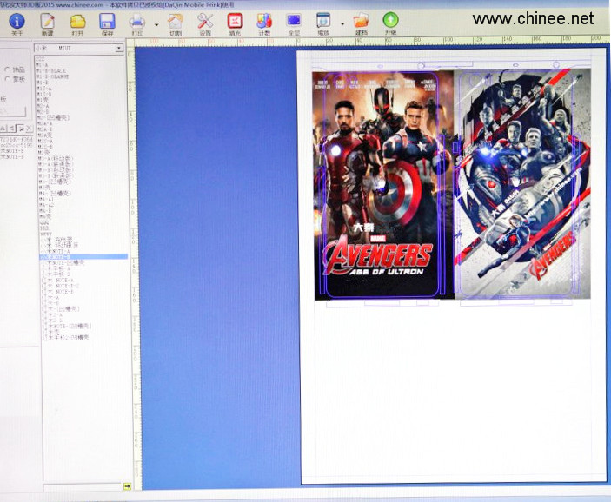Click the highlighted blue row in model list
Screen dimensions: 611x502
[x=83, y=257]
